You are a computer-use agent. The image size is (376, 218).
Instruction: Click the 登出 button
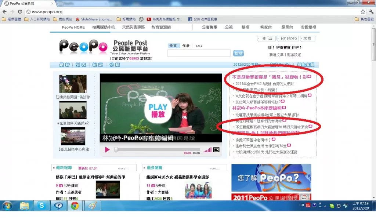[267, 39]
